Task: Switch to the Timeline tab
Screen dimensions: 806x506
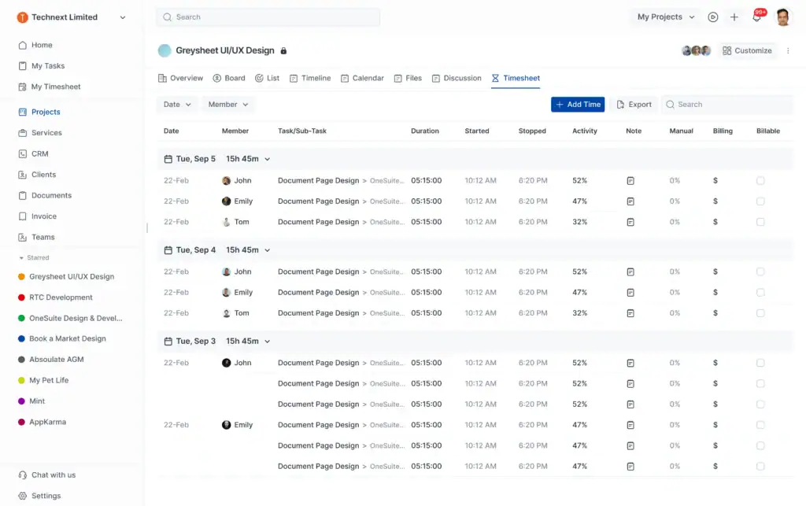Action: pyautogui.click(x=310, y=78)
